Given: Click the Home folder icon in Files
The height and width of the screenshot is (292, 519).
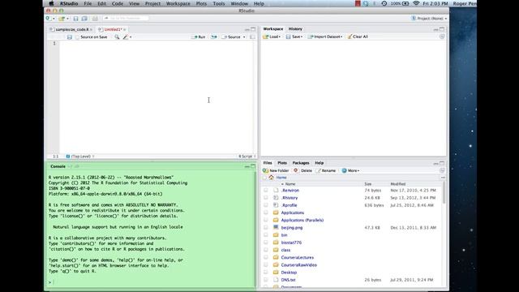Looking at the screenshot, I should click(272, 178).
